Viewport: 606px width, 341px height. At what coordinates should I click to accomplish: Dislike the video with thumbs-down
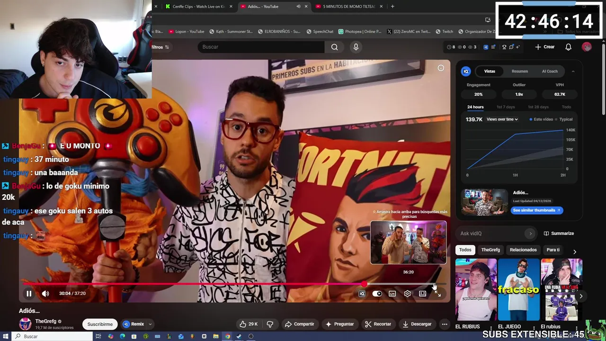(x=270, y=324)
